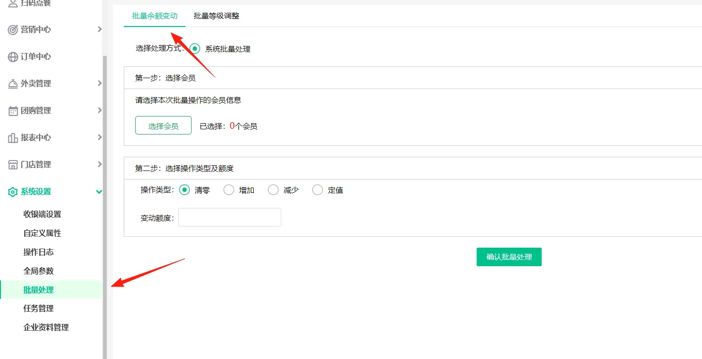Expand the 营销中心 menu chevron
This screenshot has height=359, width=702.
tap(99, 29)
